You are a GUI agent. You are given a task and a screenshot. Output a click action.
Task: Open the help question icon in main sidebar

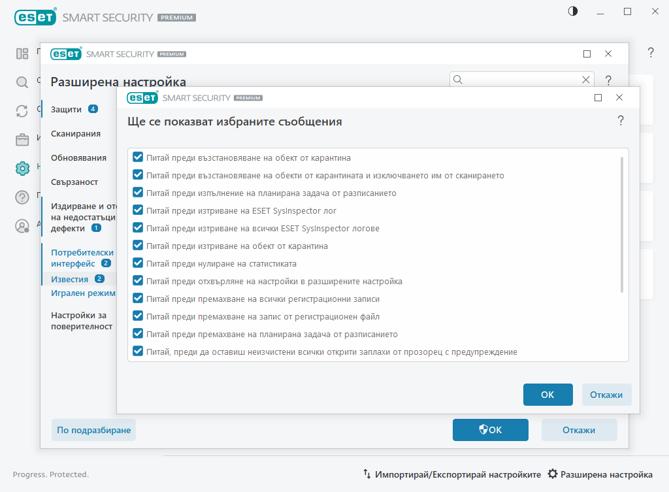click(x=22, y=197)
